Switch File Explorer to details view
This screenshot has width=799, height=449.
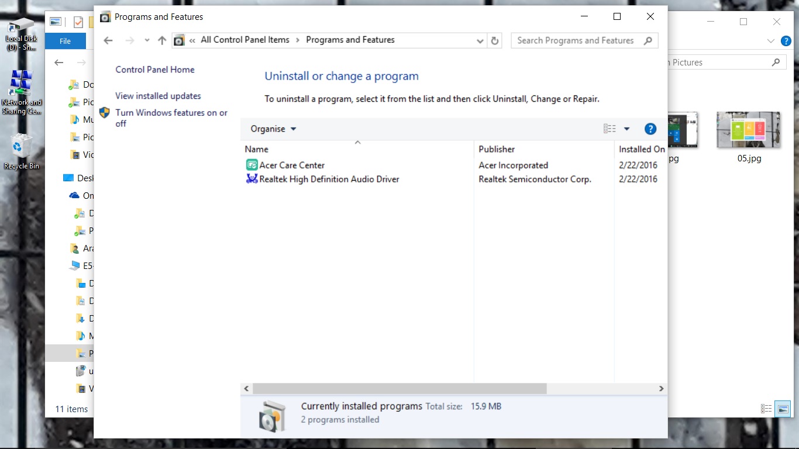pyautogui.click(x=766, y=409)
